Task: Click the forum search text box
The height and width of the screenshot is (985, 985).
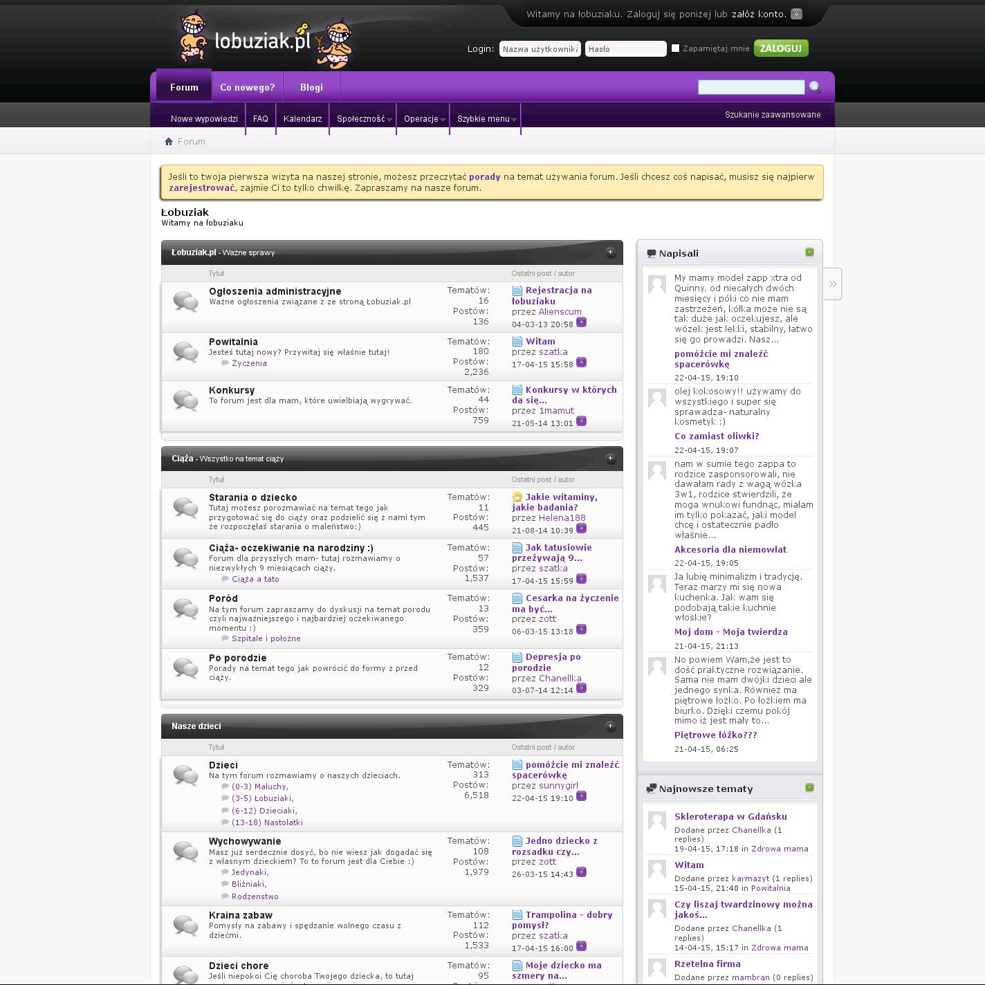Action: pyautogui.click(x=751, y=87)
